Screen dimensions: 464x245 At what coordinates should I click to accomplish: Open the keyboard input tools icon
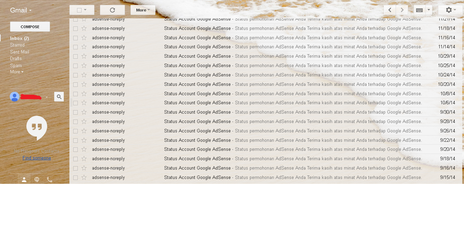419,10
